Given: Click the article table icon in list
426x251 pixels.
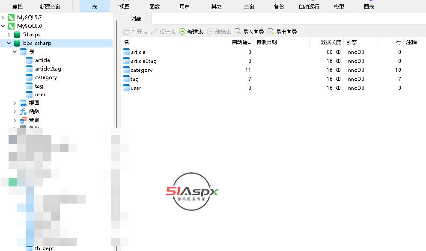Looking at the screenshot, I should click(126, 52).
